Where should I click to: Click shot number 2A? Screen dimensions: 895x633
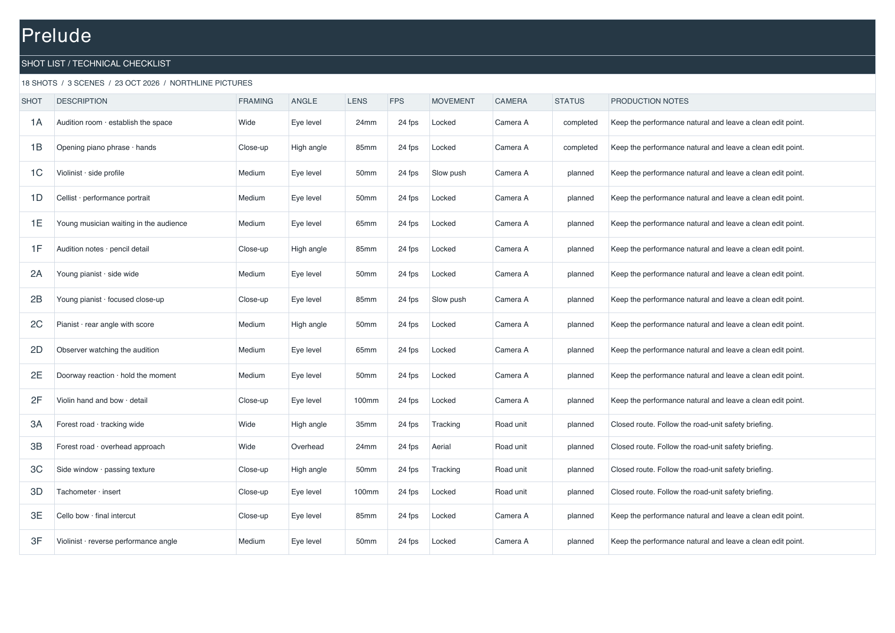click(x=36, y=274)
